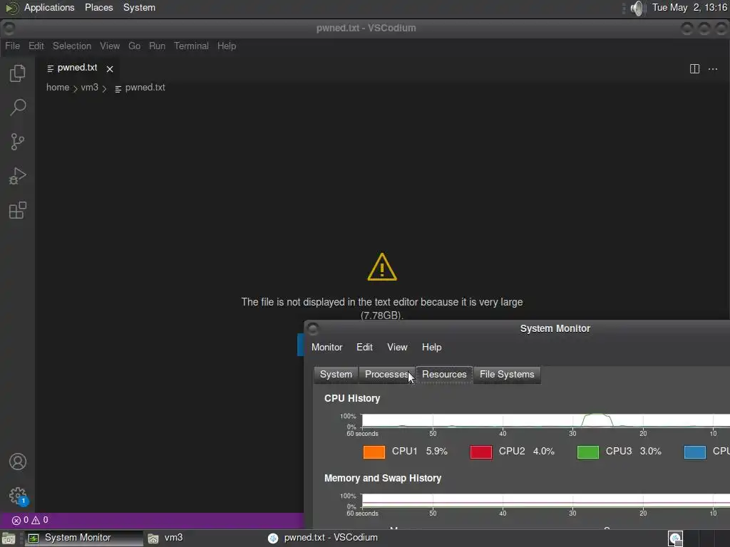Open the Run menu
Image resolution: width=730 pixels, height=547 pixels.
pyautogui.click(x=157, y=46)
